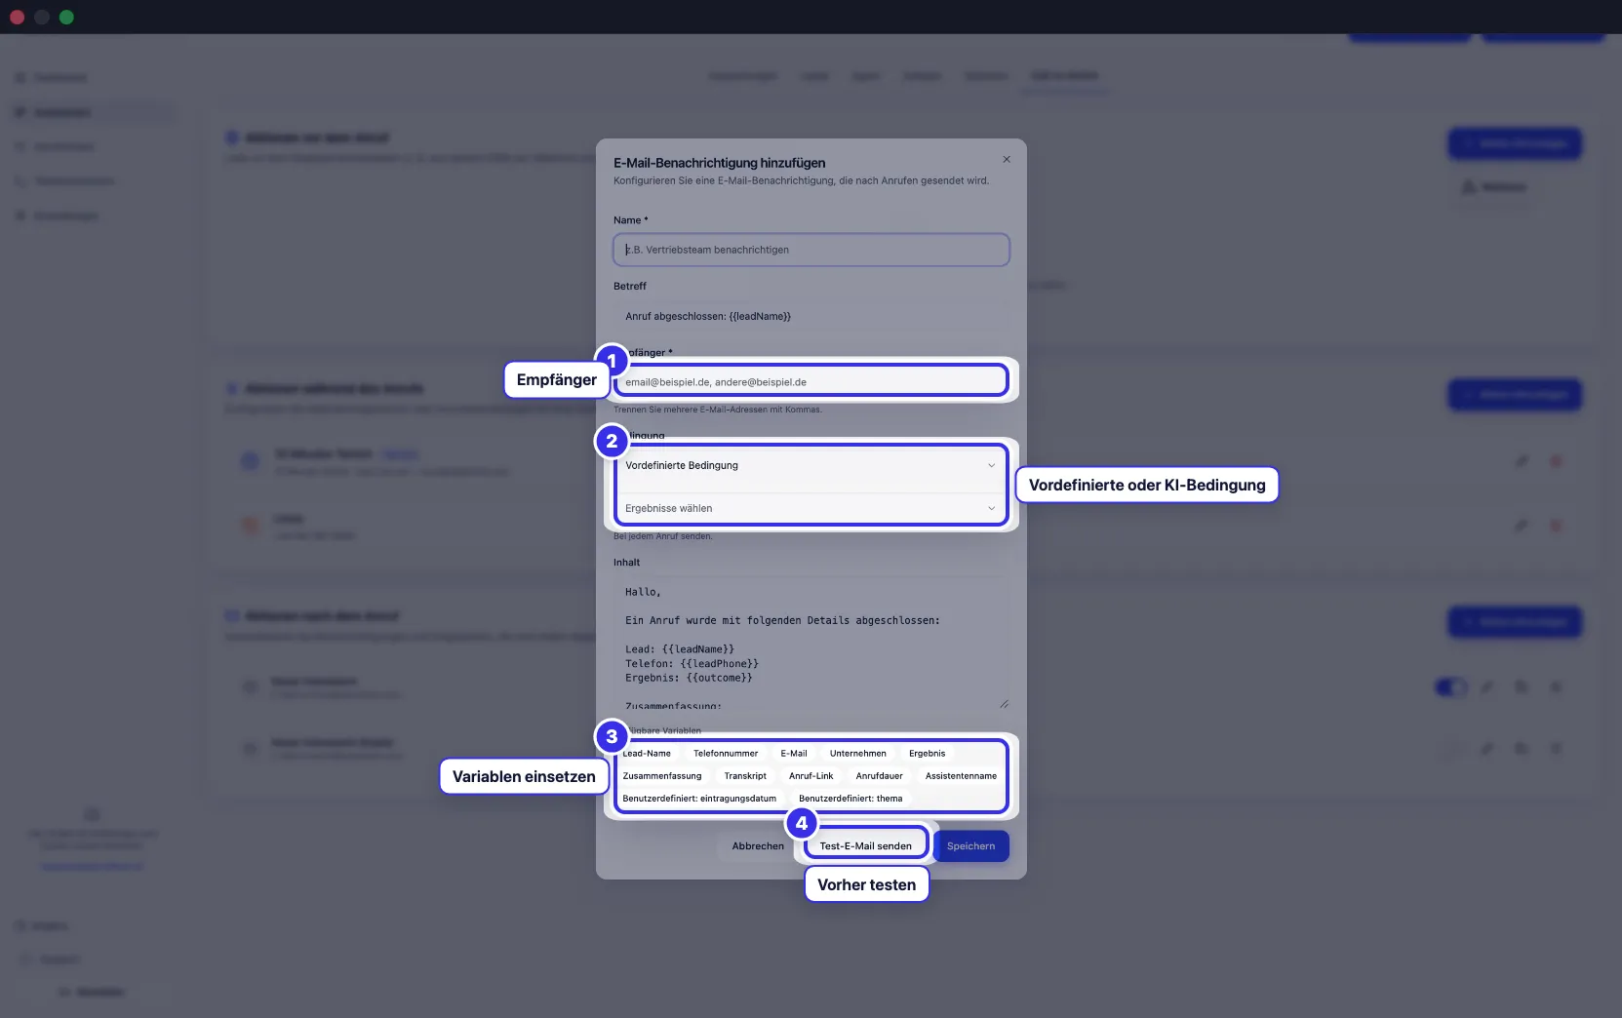Screen dimensions: 1622x1018
Task: Click the Empfänger email address field
Action: coord(811,381)
